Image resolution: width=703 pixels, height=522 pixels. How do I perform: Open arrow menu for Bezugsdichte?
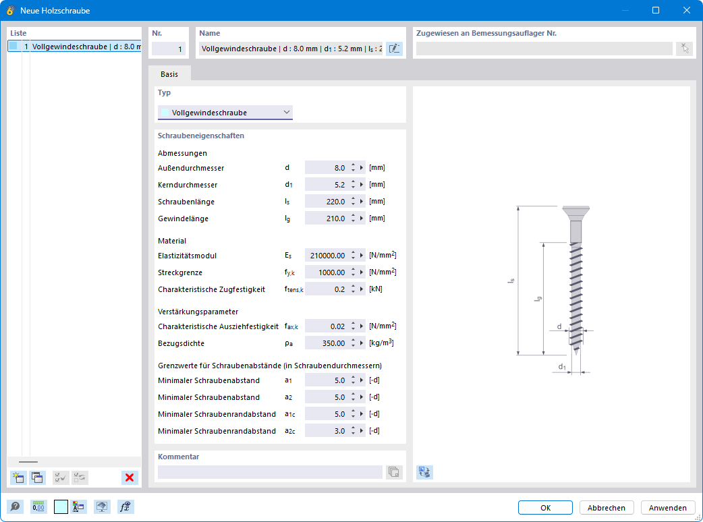362,343
